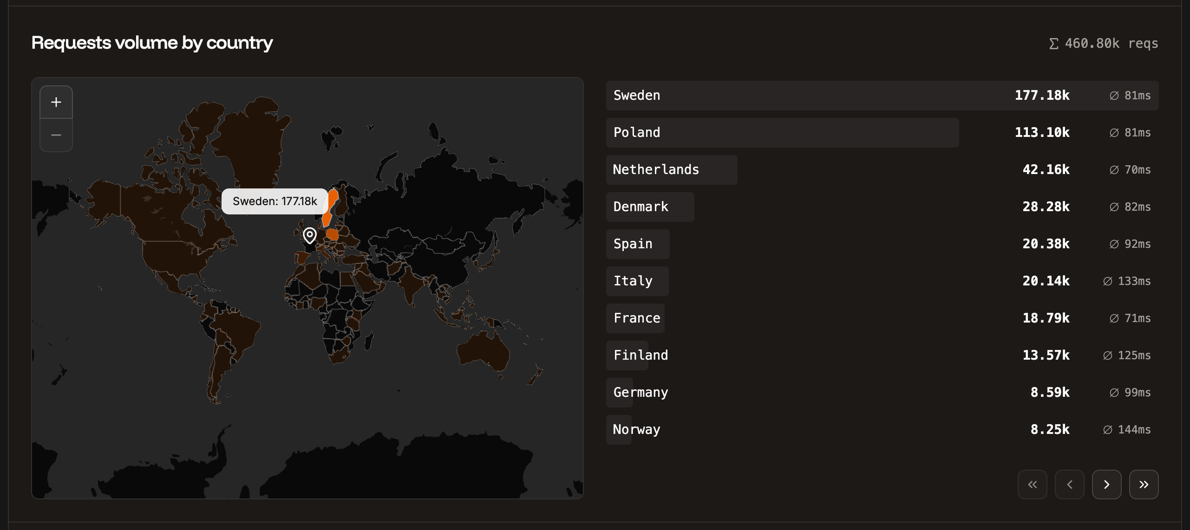Select Germany from the country list
The height and width of the screenshot is (530, 1190).
[641, 392]
